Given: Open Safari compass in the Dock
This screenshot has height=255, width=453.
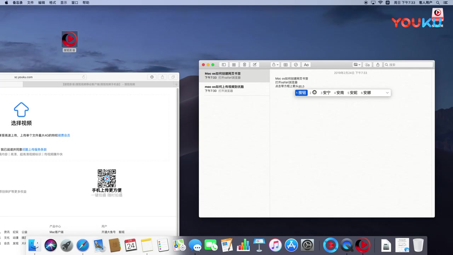Looking at the screenshot, I should click(x=83, y=245).
